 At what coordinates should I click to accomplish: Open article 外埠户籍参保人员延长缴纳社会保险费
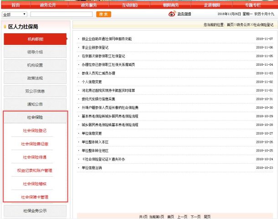(110, 108)
